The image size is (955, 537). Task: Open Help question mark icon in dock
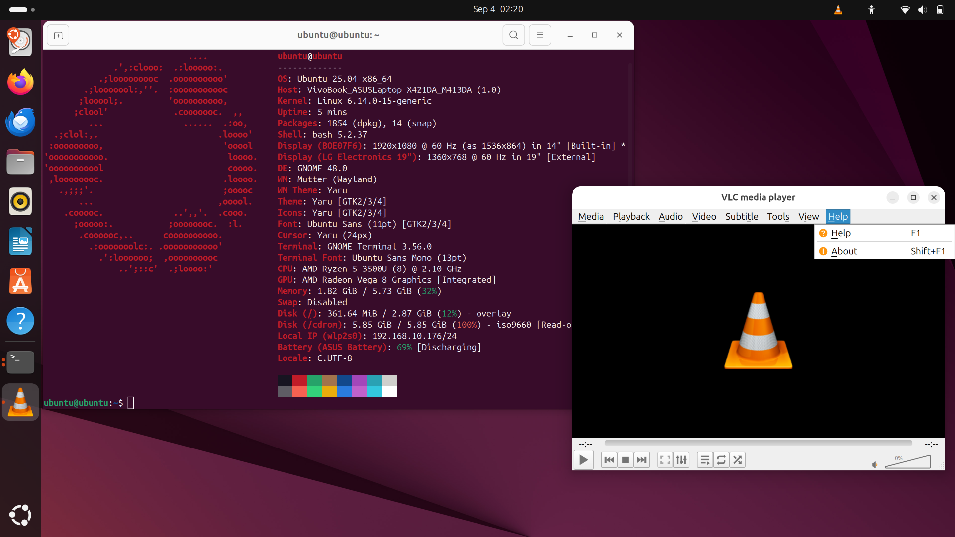tap(20, 321)
